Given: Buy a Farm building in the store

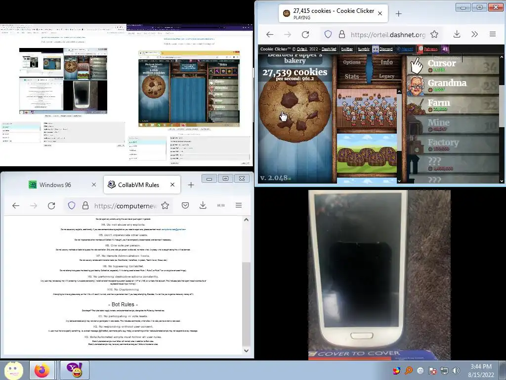Looking at the screenshot, I should click(453, 106).
